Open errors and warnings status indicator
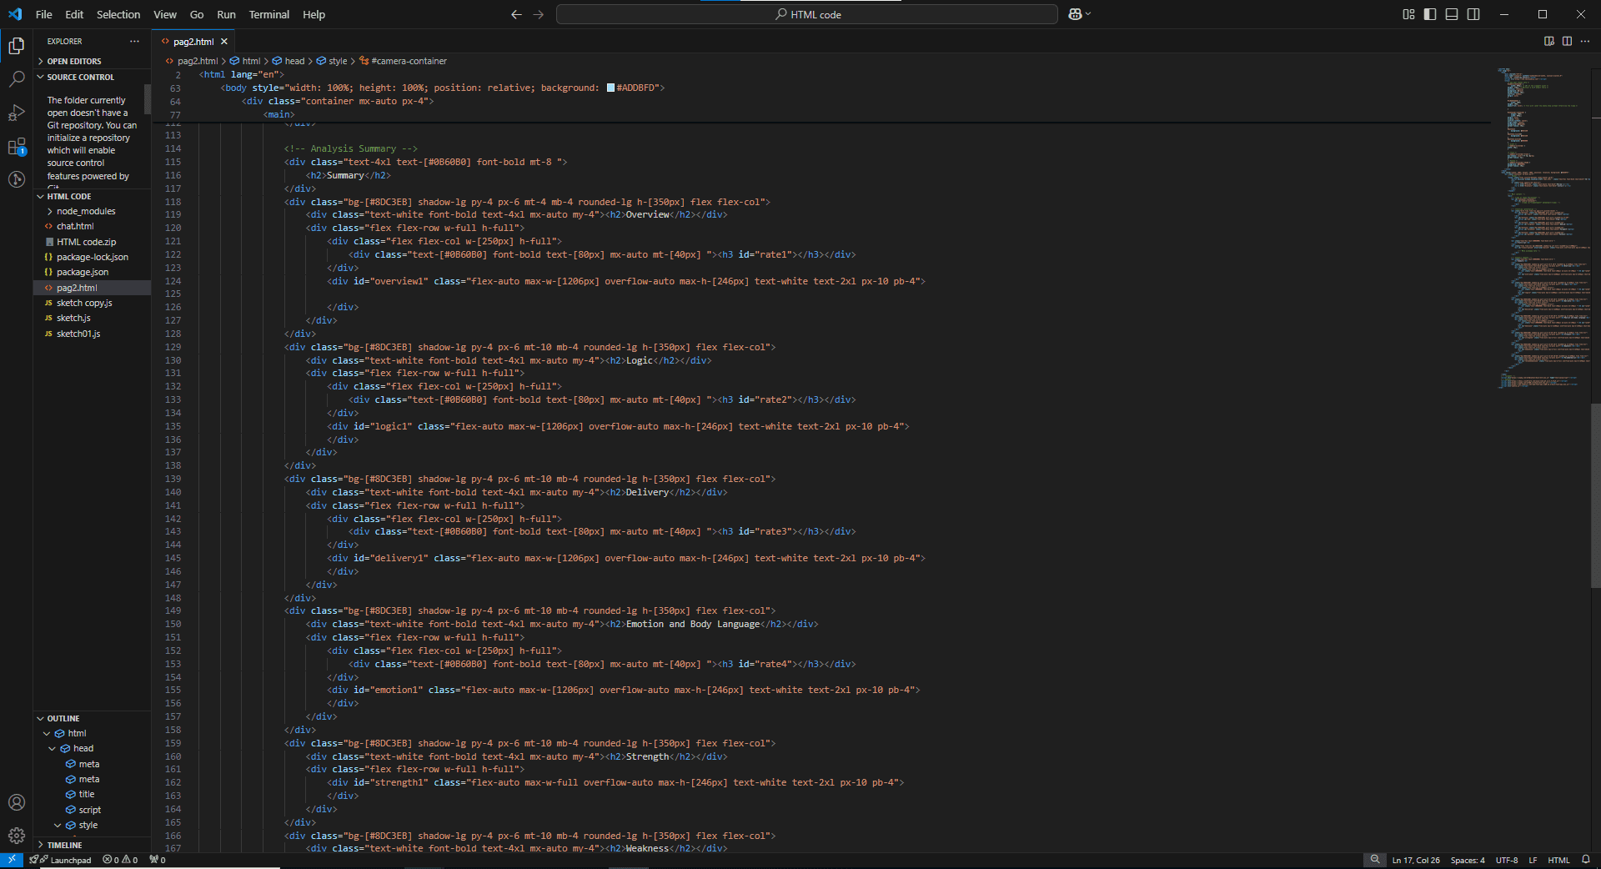 click(x=120, y=860)
